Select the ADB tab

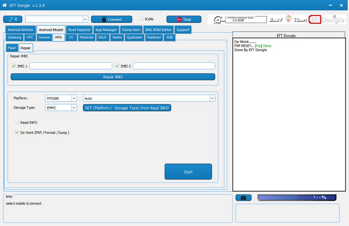pyautogui.click(x=169, y=37)
